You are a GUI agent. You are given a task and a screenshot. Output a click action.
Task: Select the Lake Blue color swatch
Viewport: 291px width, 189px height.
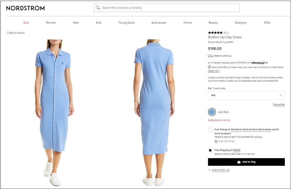tap(212, 112)
